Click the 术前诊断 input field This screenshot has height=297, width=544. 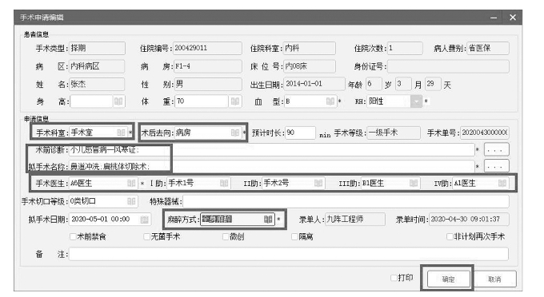pos(272,150)
